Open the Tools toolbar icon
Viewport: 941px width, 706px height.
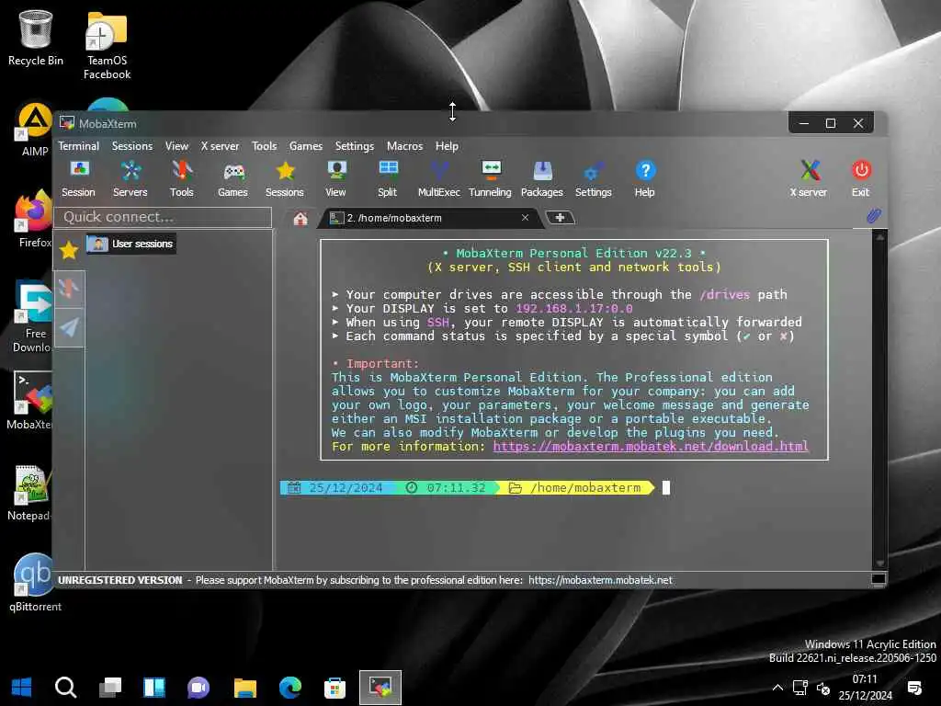click(181, 179)
